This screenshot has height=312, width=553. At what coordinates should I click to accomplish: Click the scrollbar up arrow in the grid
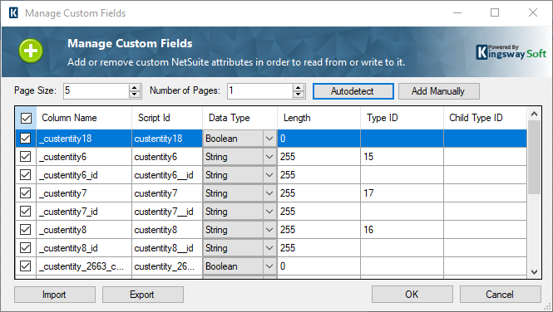(x=534, y=114)
